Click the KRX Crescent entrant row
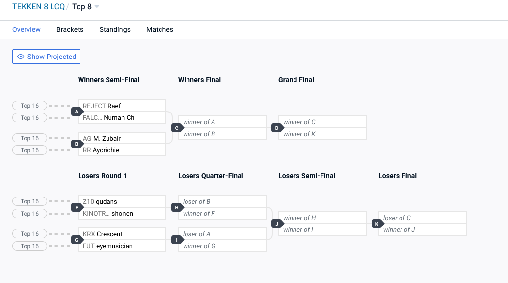Viewport: 508px width, 283px height. pyautogui.click(x=122, y=234)
